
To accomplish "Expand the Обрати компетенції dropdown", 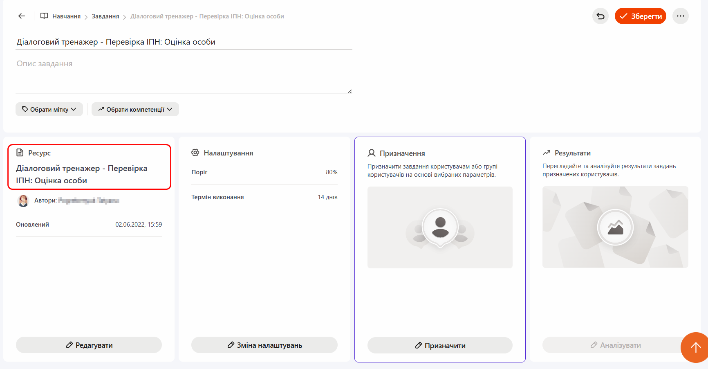I will [x=135, y=109].
